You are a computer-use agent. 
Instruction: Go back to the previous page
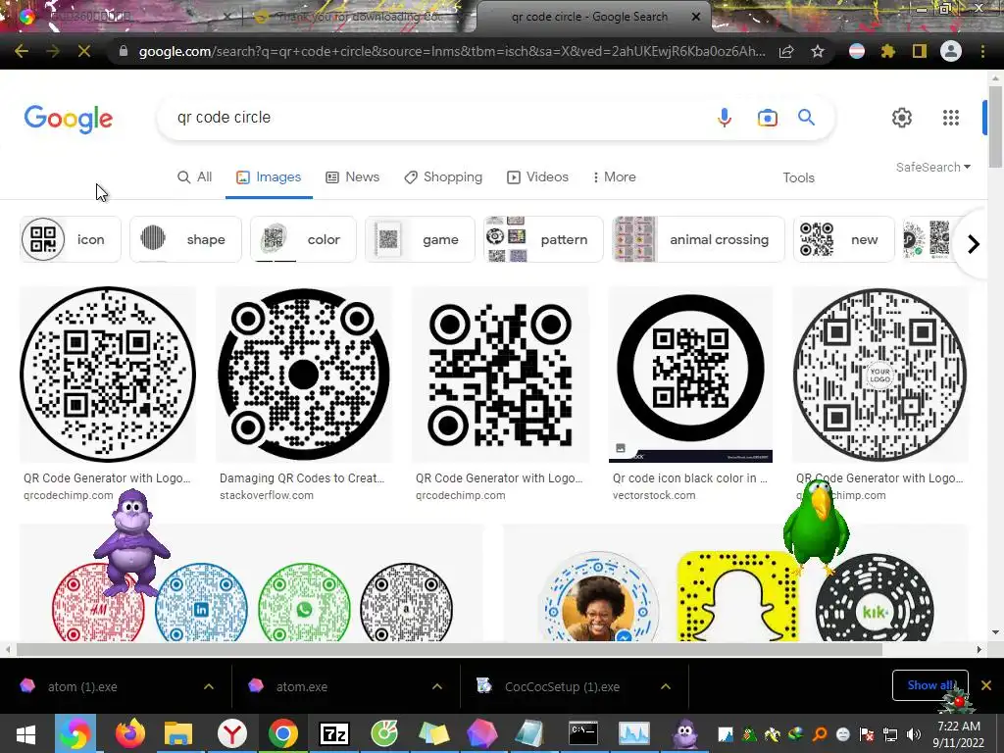(x=22, y=51)
